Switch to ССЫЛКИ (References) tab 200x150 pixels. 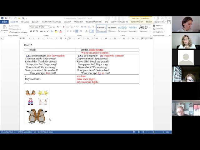click(67, 22)
